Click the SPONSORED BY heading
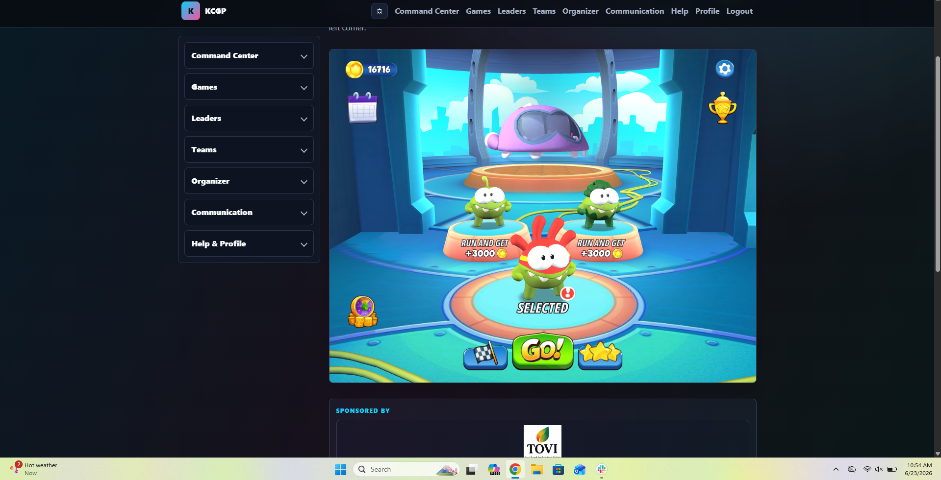This screenshot has height=480, width=941. pos(363,411)
